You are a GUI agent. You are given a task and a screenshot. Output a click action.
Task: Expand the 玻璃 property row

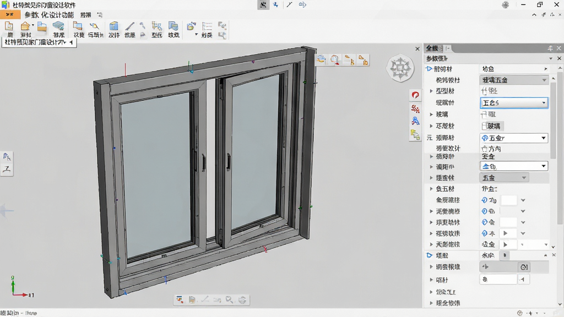(x=431, y=114)
